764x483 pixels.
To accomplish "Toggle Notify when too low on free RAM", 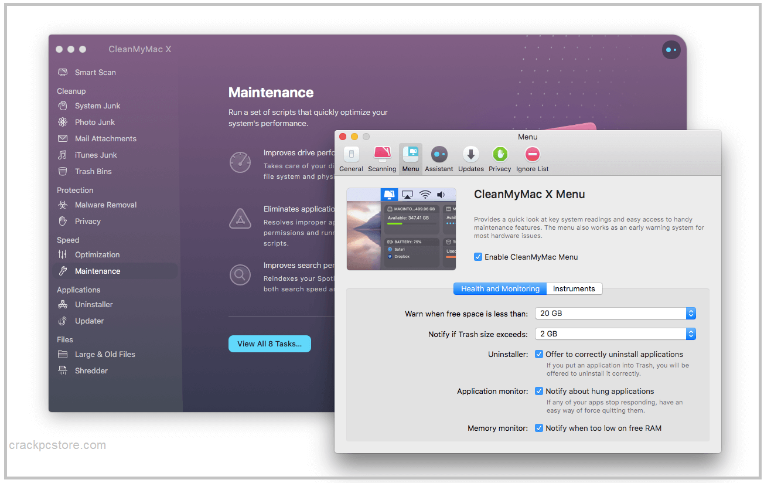I will coord(539,428).
